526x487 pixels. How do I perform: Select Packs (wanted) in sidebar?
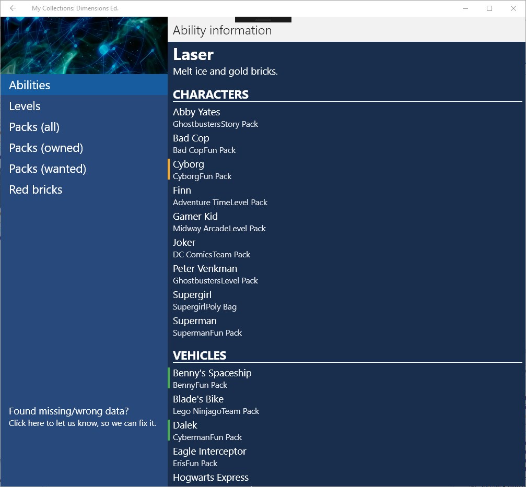tap(84, 168)
